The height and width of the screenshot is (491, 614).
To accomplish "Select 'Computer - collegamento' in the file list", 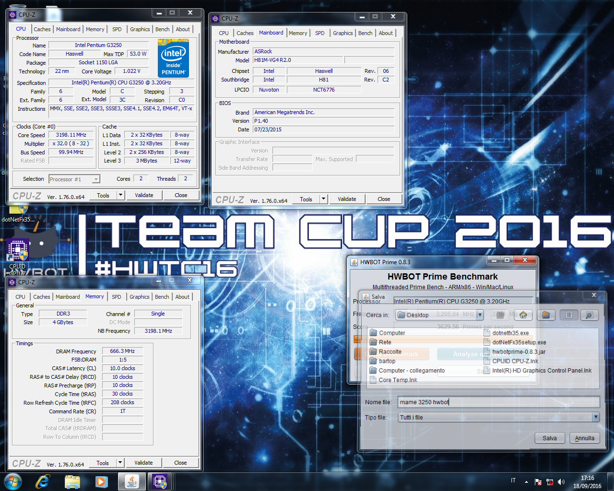I will pos(407,371).
